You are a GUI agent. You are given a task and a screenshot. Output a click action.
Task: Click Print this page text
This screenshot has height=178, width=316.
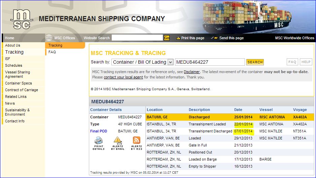pos(193,38)
